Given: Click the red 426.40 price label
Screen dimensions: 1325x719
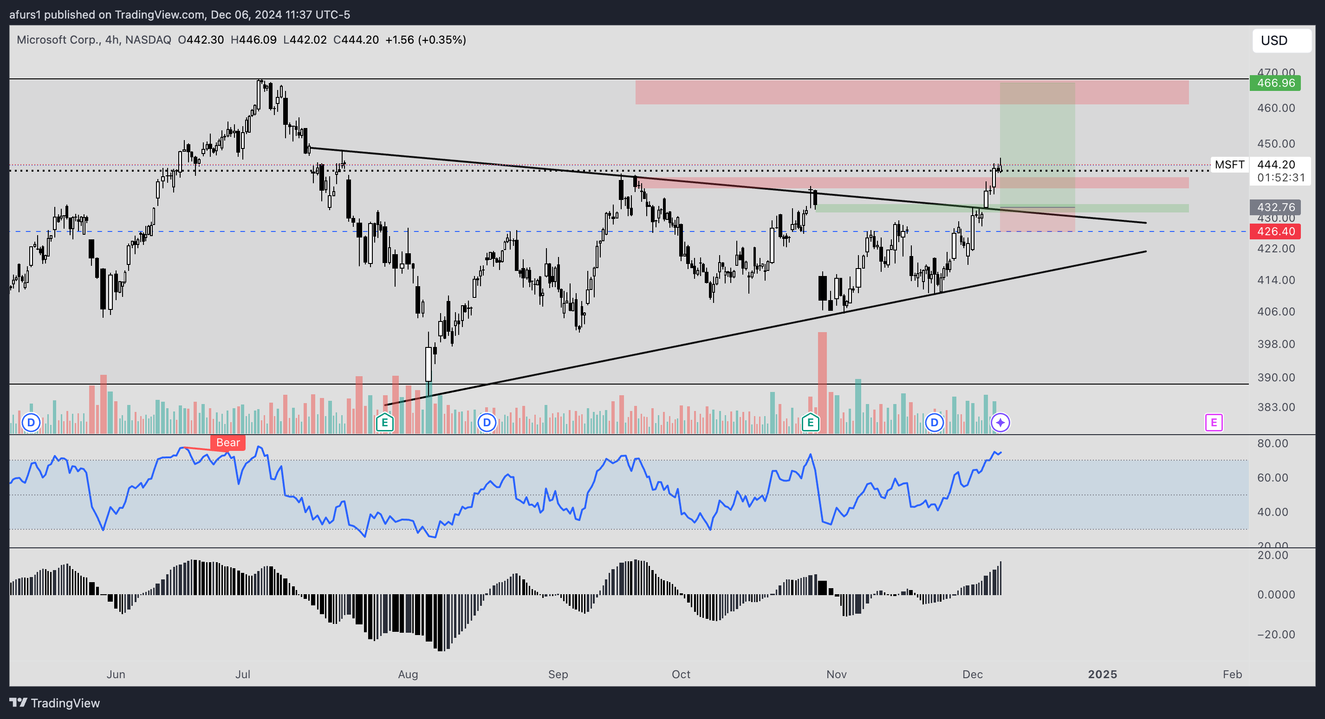Looking at the screenshot, I should [1275, 231].
